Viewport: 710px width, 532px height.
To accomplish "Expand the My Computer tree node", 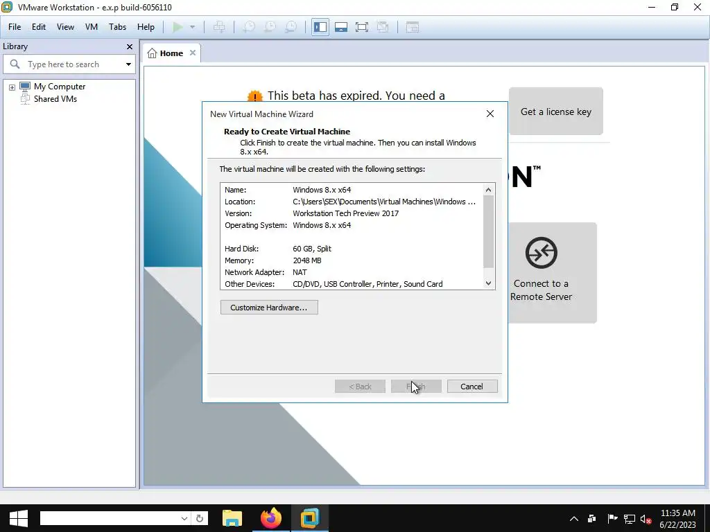I will point(12,87).
